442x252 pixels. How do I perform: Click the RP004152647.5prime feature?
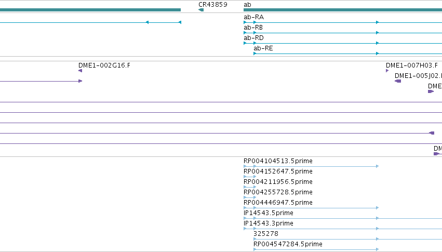click(x=278, y=171)
